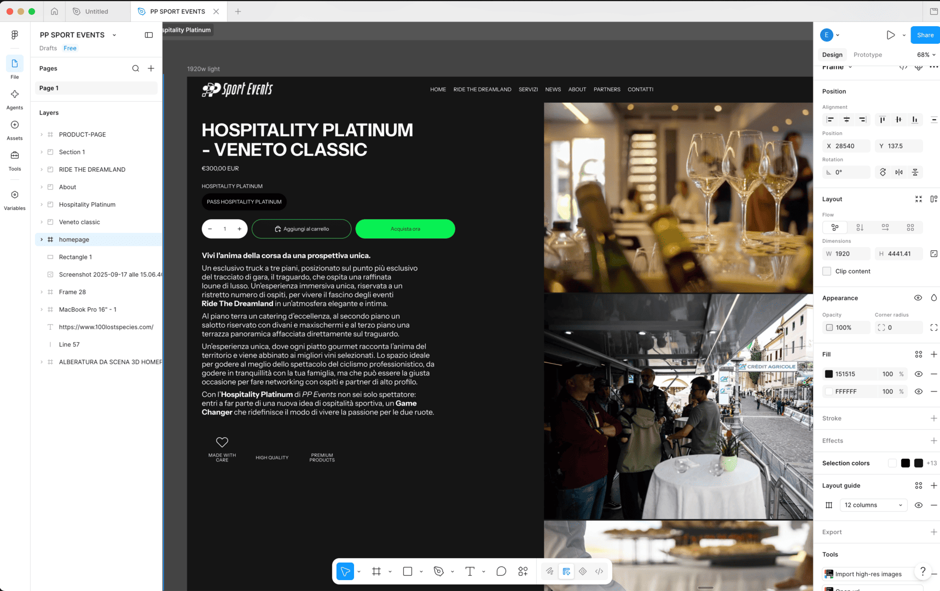
Task: Search pages with magnifier icon
Action: 136,68
